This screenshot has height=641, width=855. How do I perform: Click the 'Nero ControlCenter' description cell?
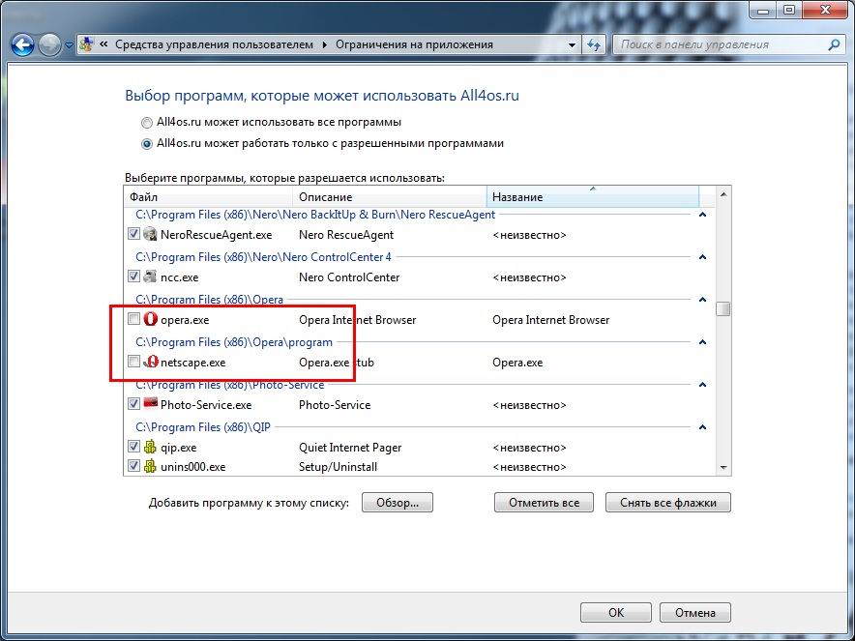(x=349, y=277)
